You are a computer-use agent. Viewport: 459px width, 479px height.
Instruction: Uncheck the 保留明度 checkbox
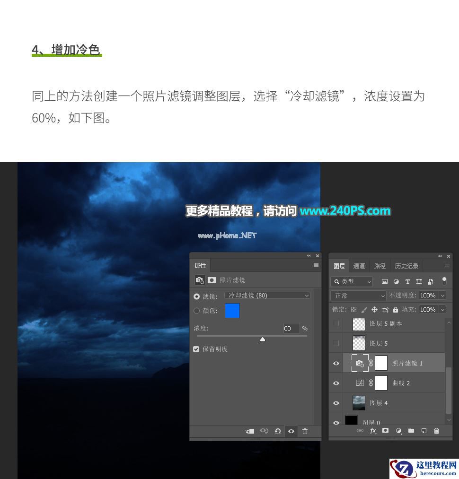click(196, 349)
